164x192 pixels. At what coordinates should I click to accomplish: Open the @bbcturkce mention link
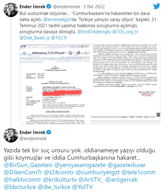coord(20,187)
